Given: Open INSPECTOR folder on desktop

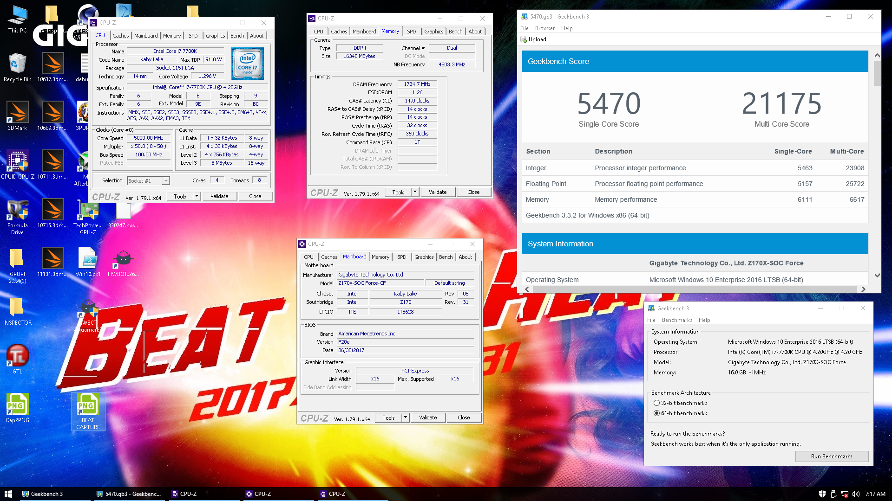Looking at the screenshot, I should (x=17, y=311).
